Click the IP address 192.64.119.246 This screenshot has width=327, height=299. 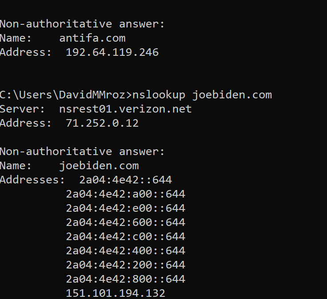[x=112, y=52]
